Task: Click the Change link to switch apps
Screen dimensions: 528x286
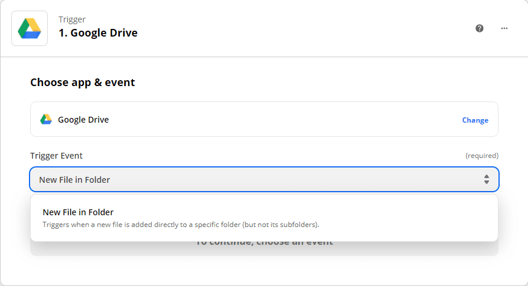Action: click(x=475, y=120)
